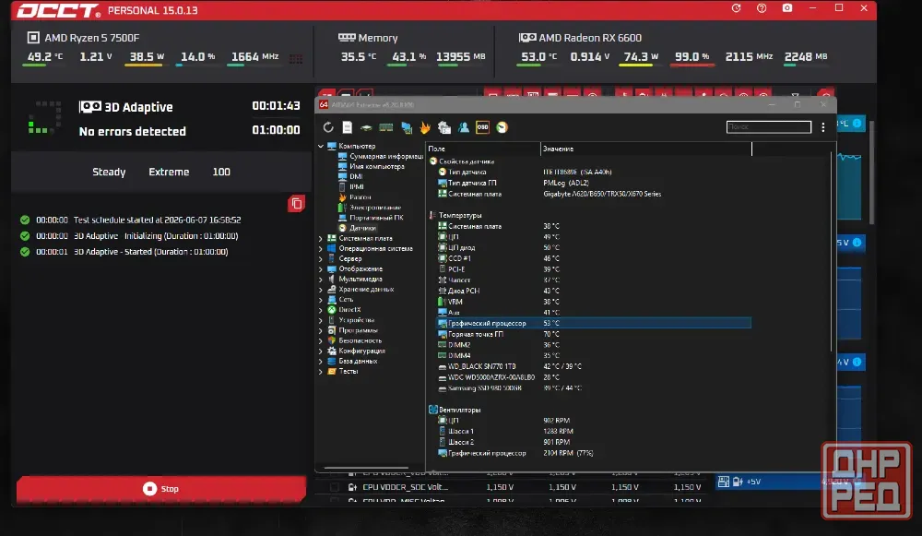The height and width of the screenshot is (536, 922).
Task: Click the CPU core grid icon beside 1664 MHz
Action: pos(296,58)
